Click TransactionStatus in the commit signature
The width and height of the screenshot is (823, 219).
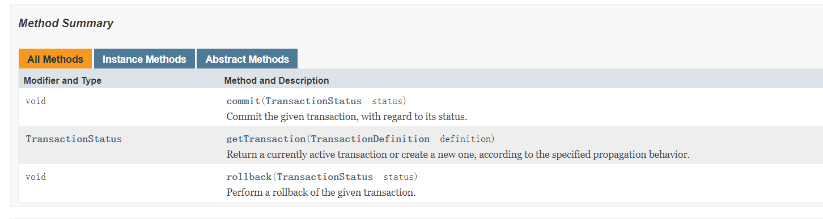tap(313, 101)
